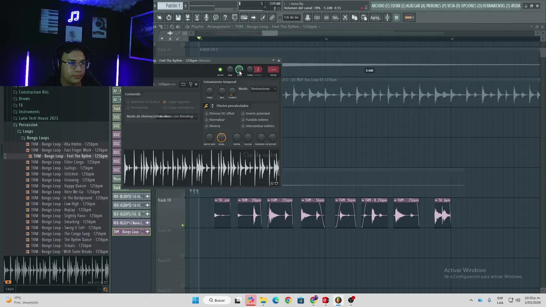Click the browser sample waveform preview
The height and width of the screenshot is (307, 546).
pyautogui.click(x=55, y=270)
